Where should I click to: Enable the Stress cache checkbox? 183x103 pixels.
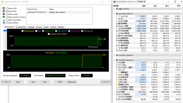[7, 14]
